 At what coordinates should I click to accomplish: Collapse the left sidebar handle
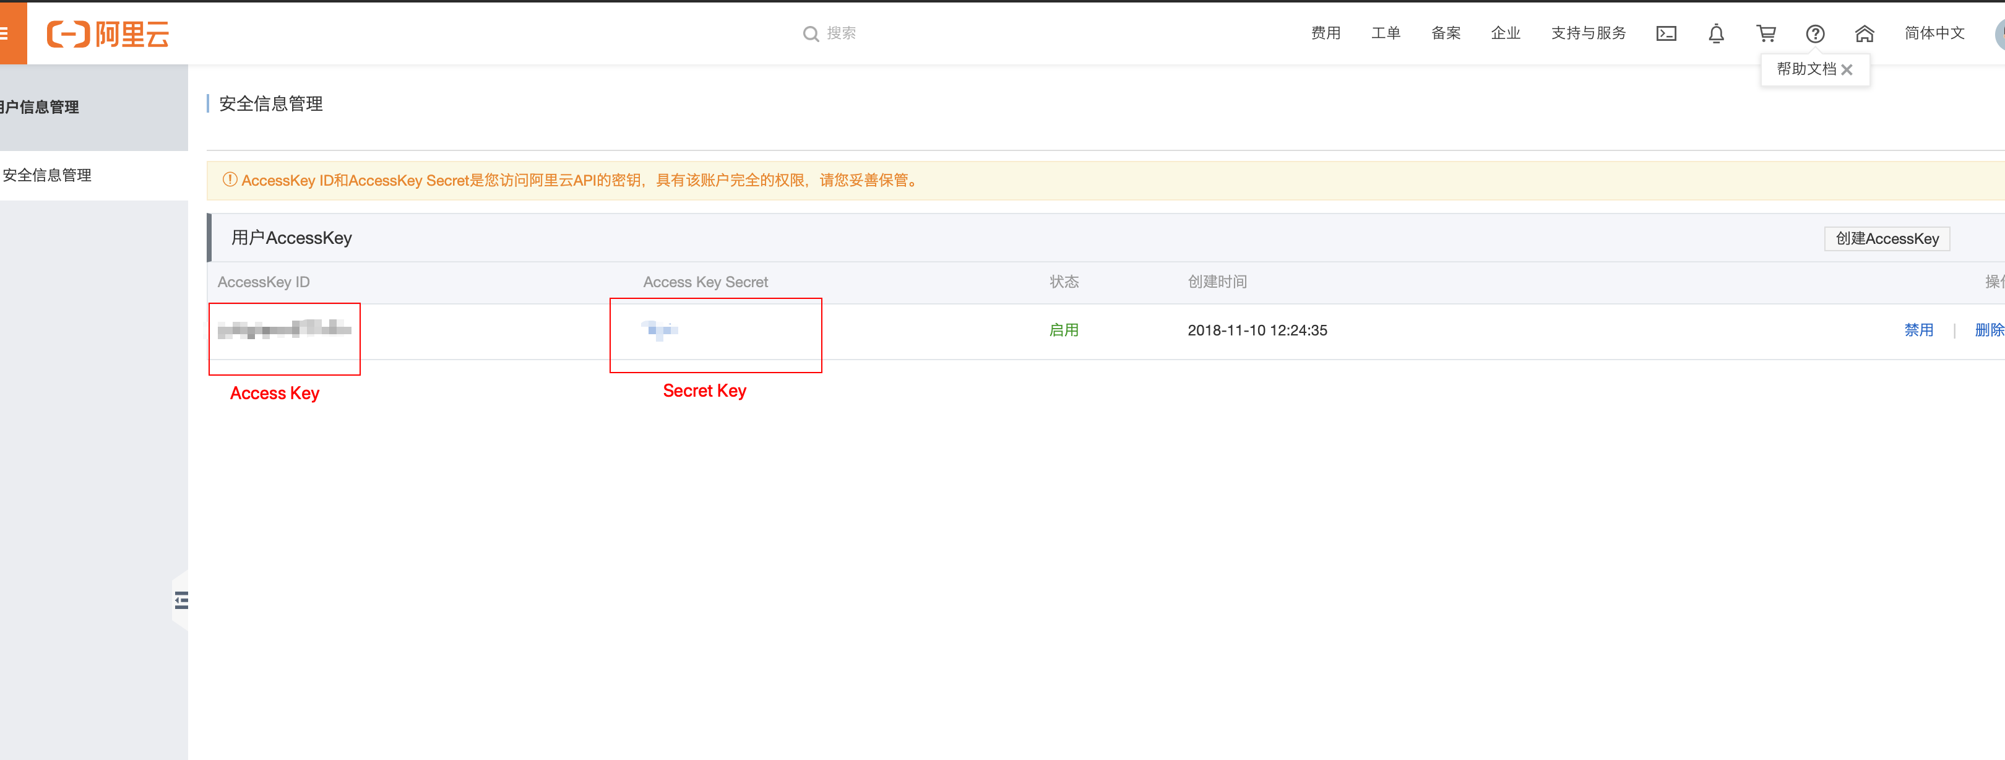tap(181, 600)
